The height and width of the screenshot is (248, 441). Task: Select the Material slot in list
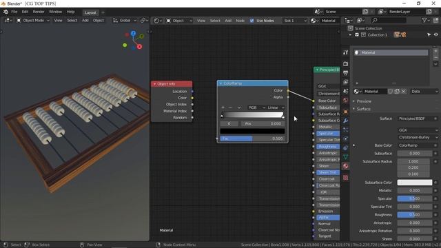coord(391,52)
